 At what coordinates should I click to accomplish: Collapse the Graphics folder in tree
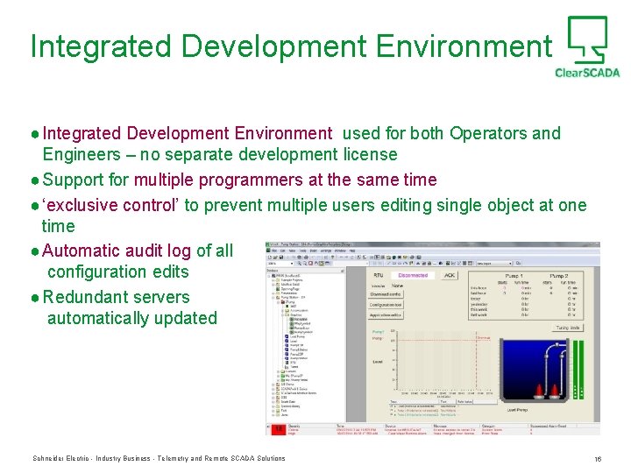(x=282, y=315)
